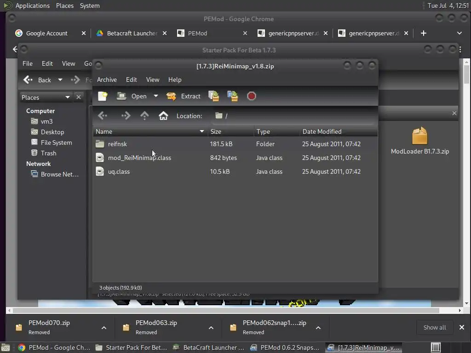Extract files from the archive
The image size is (471, 353).
pyautogui.click(x=183, y=96)
